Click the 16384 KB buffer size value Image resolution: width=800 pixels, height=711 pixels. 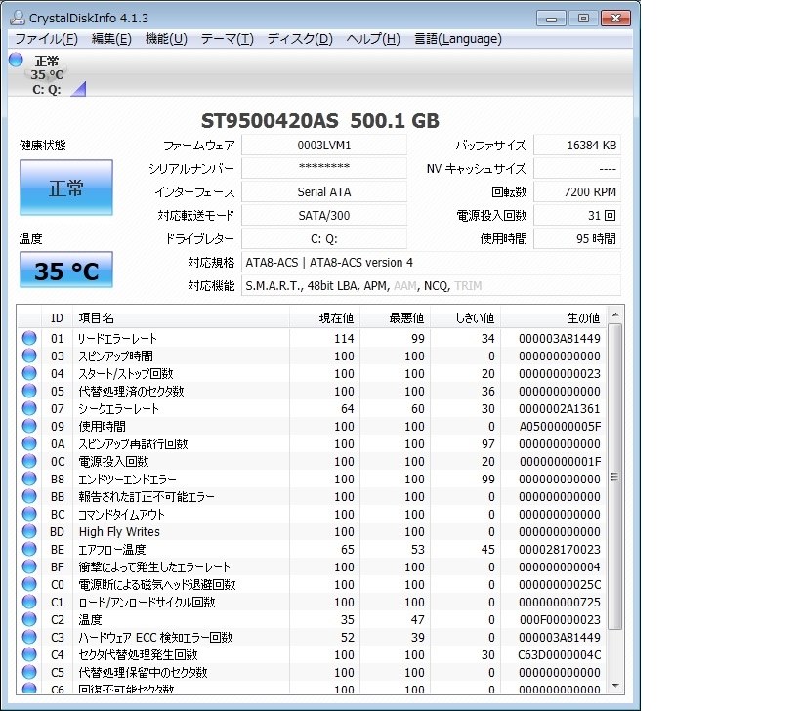tap(577, 146)
